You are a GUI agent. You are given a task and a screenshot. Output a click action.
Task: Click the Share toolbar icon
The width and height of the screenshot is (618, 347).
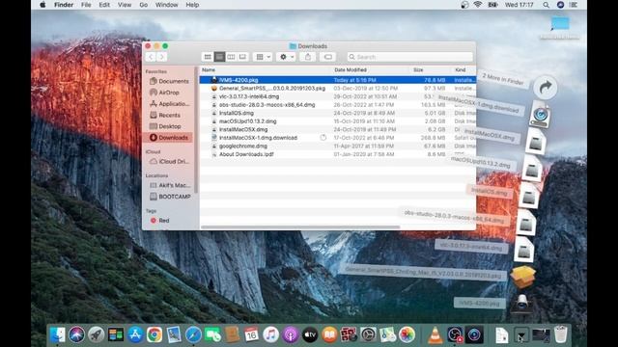[x=308, y=57]
